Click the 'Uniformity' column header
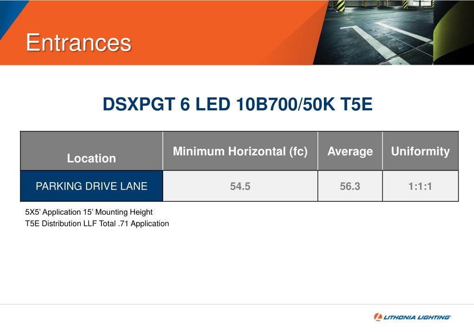The width and height of the screenshot is (474, 332). (x=421, y=151)
